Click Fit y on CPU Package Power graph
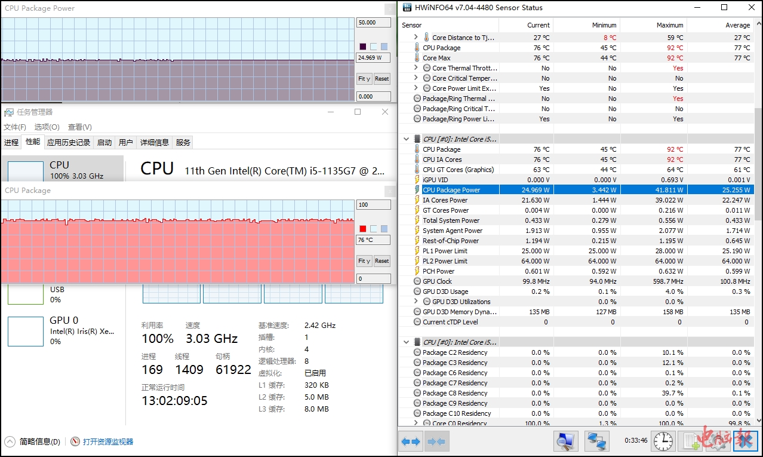This screenshot has height=457, width=763. (364, 79)
